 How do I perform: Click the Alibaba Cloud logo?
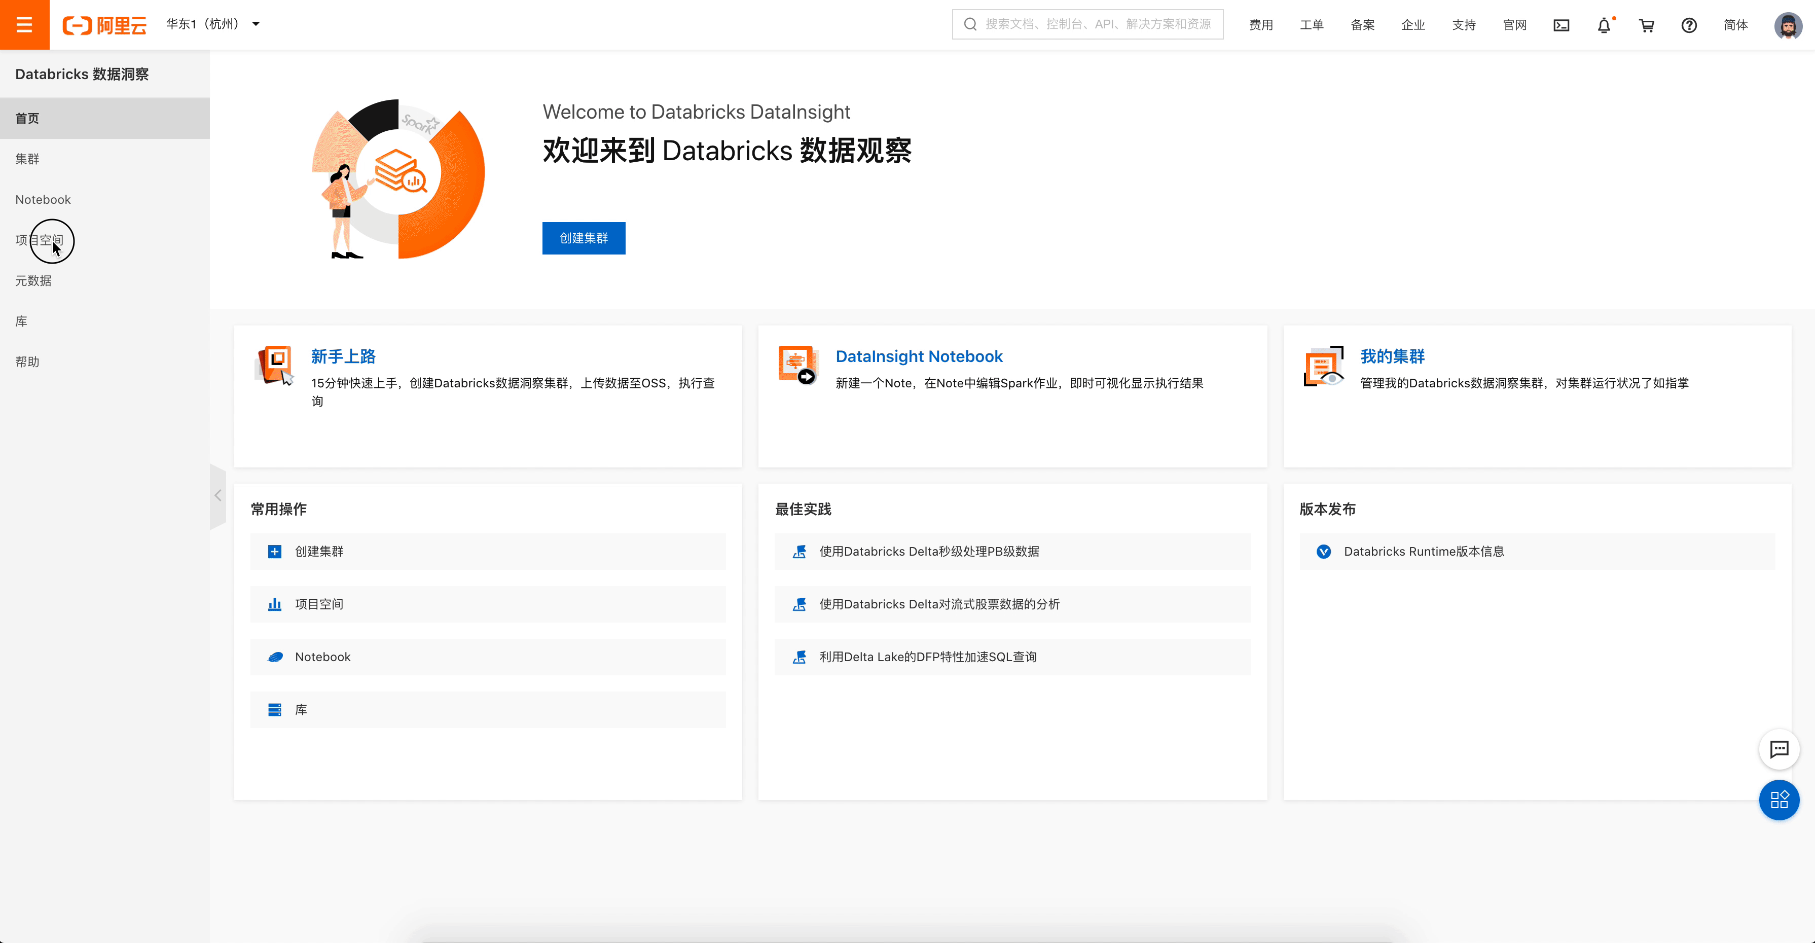(x=104, y=25)
